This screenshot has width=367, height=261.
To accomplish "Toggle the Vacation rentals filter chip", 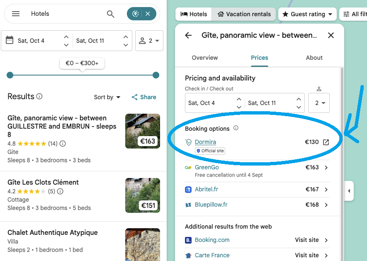I will [x=244, y=14].
